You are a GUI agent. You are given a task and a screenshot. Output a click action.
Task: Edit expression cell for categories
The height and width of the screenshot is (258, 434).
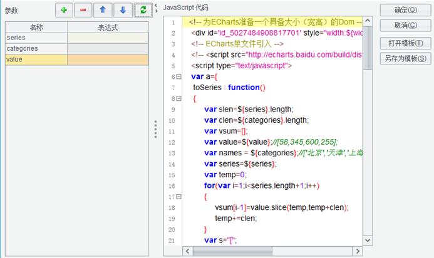click(108, 48)
